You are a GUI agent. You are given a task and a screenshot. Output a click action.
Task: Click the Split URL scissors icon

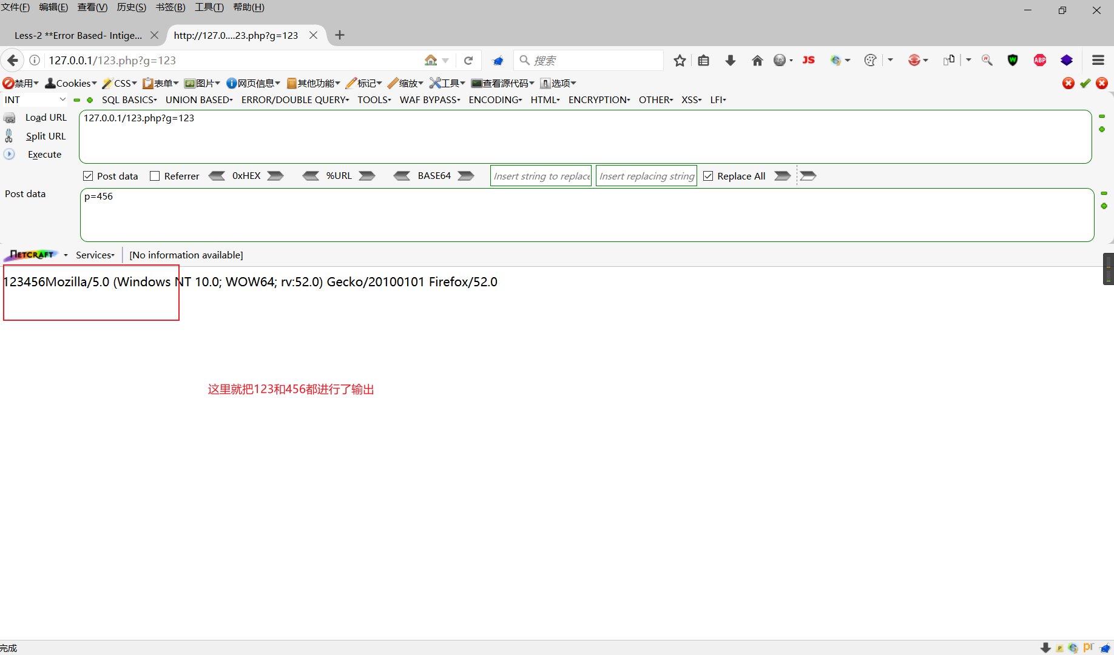pyautogui.click(x=9, y=135)
